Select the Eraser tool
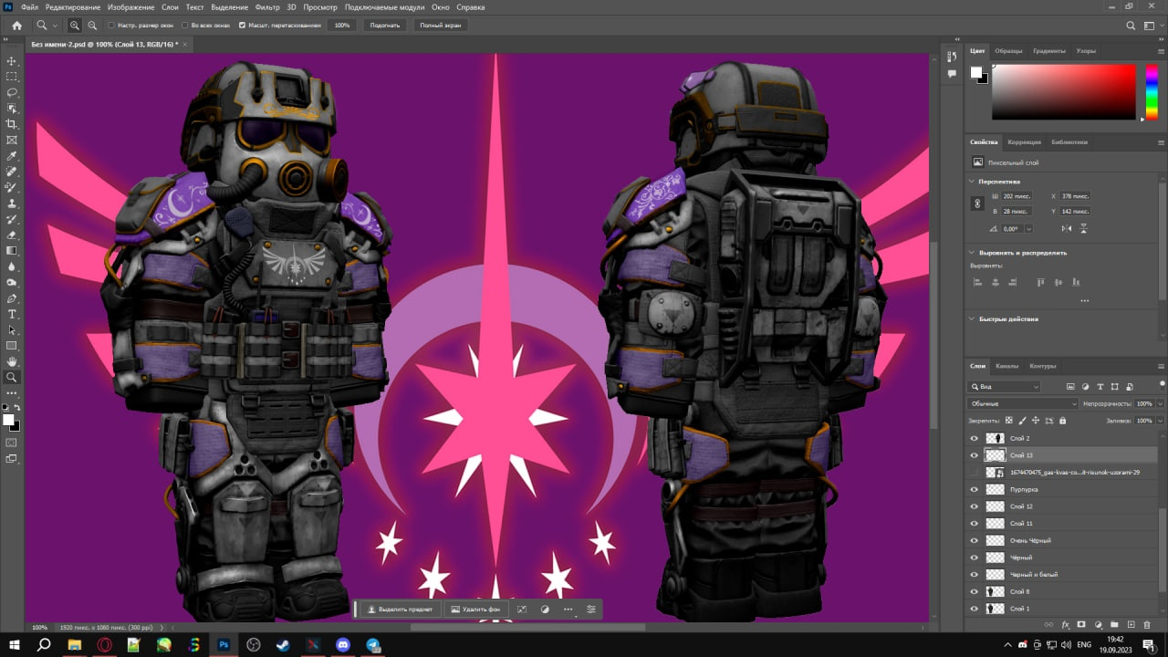The width and height of the screenshot is (1168, 657). 12,235
